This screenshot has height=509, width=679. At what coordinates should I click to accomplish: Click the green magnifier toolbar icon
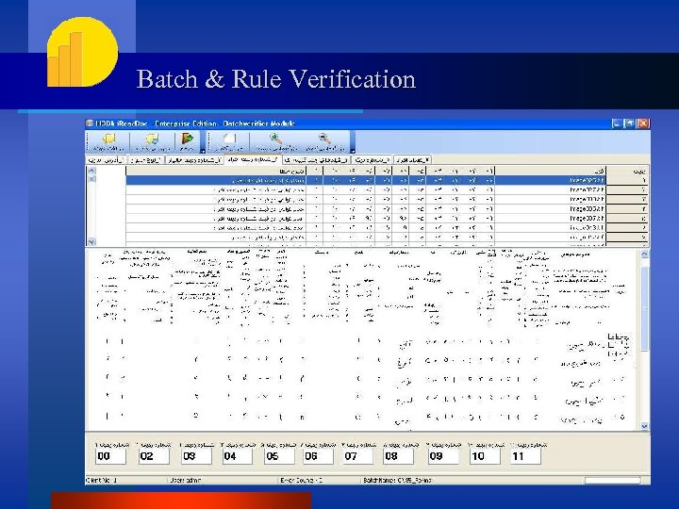[x=275, y=139]
